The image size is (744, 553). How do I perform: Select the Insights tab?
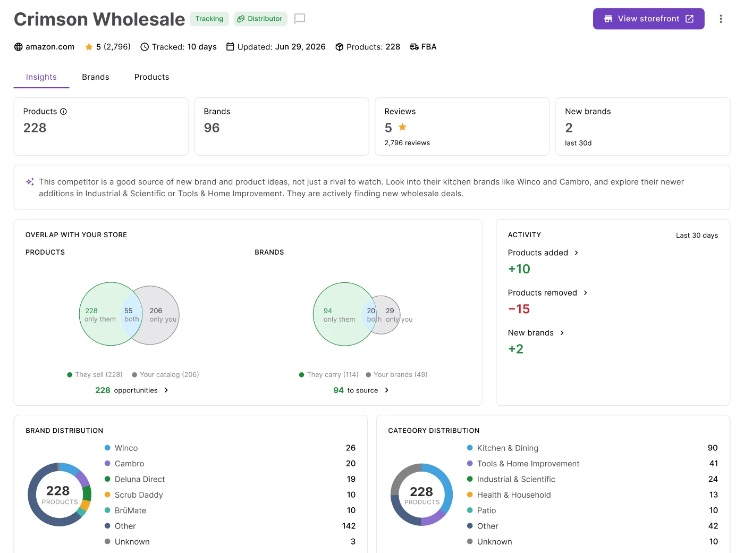[41, 77]
